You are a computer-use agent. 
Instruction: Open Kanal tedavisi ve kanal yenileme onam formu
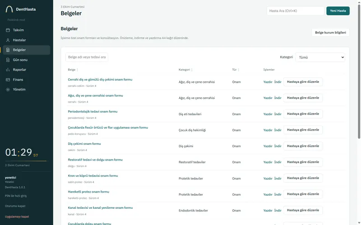click(100, 208)
